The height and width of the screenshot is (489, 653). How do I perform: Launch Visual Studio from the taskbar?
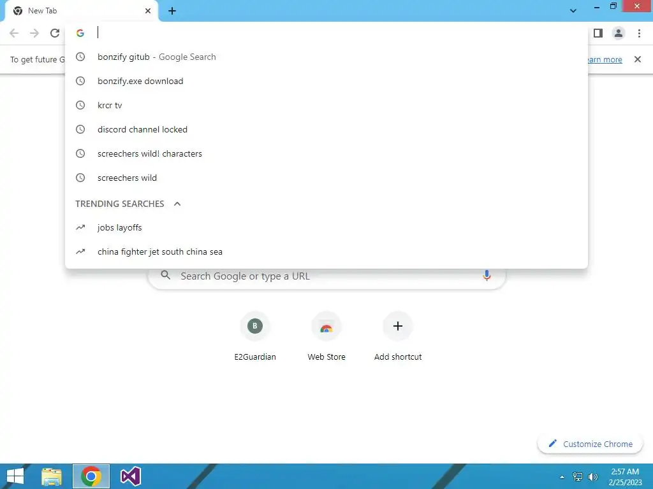tap(130, 476)
